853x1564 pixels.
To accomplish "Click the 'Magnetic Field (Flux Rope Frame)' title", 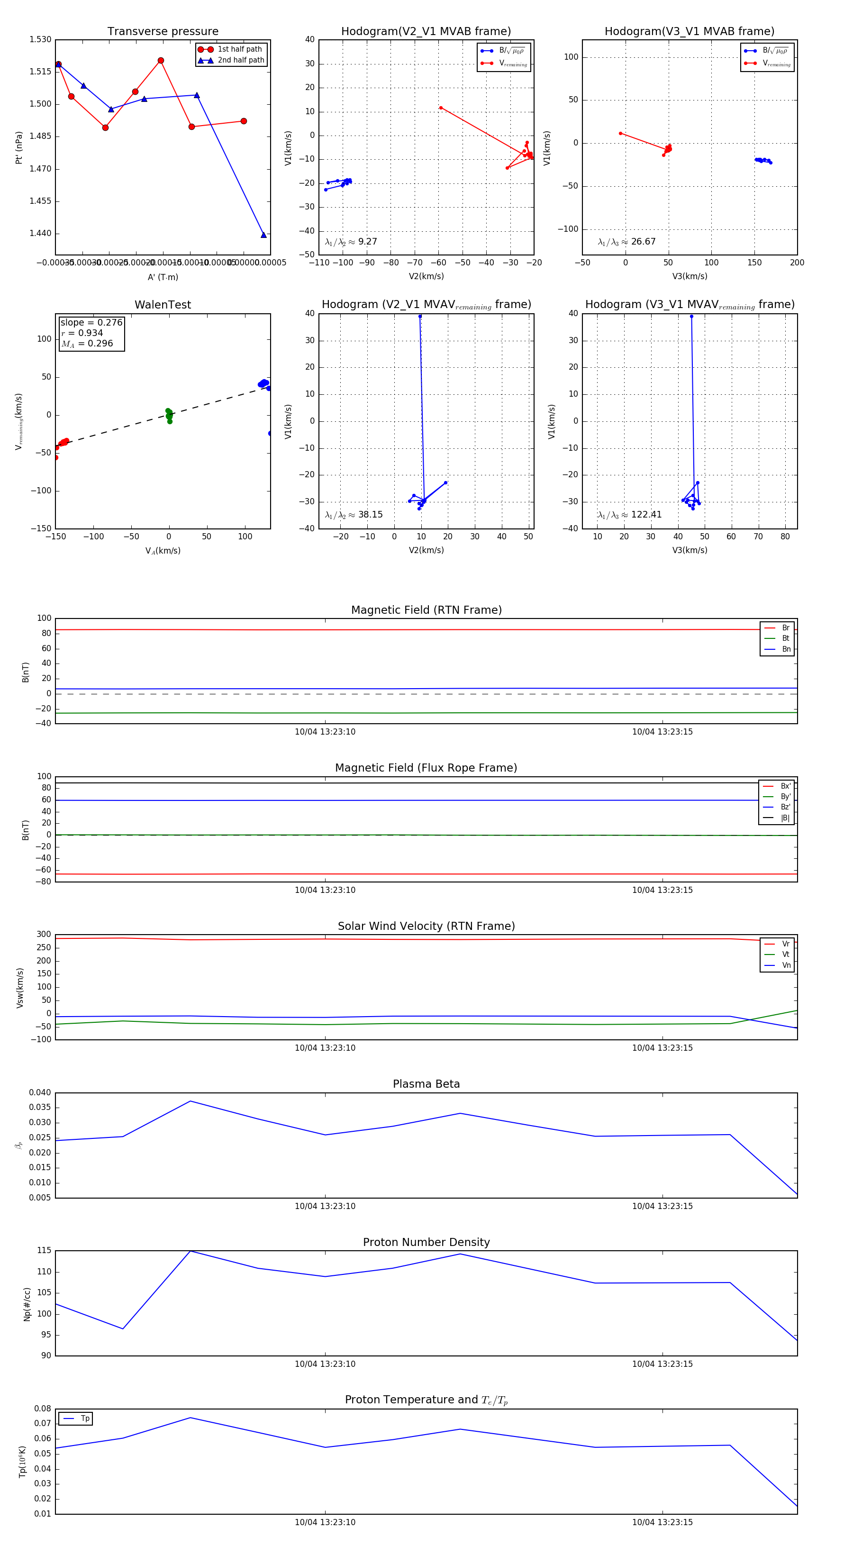I will 426,768.
